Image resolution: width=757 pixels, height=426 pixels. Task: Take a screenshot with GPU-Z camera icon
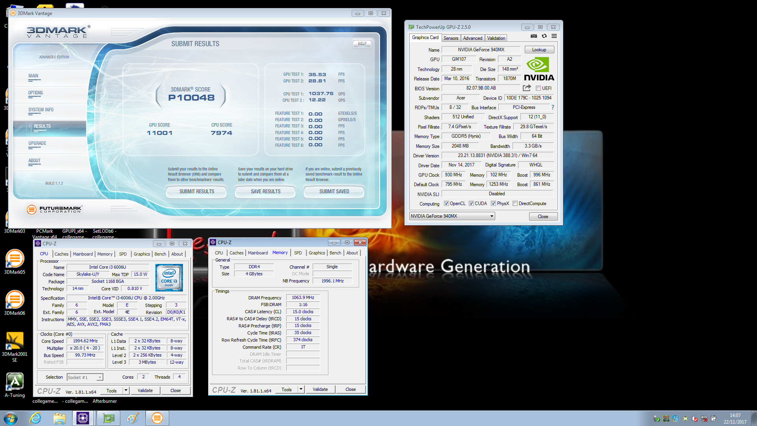tap(533, 36)
